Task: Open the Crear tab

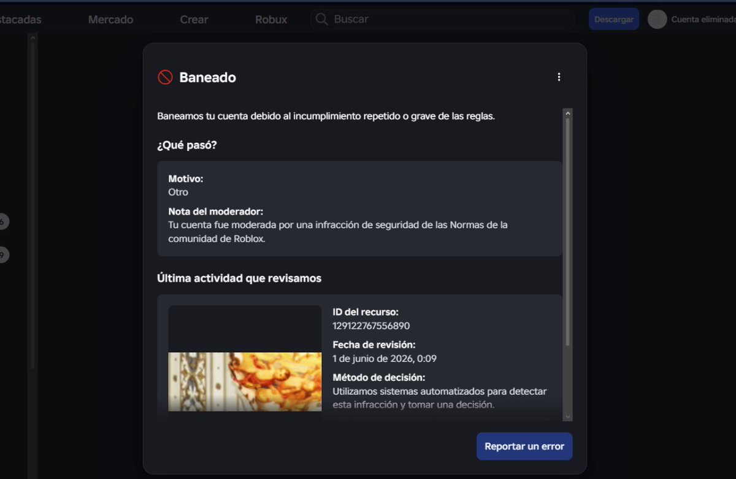Action: (194, 20)
